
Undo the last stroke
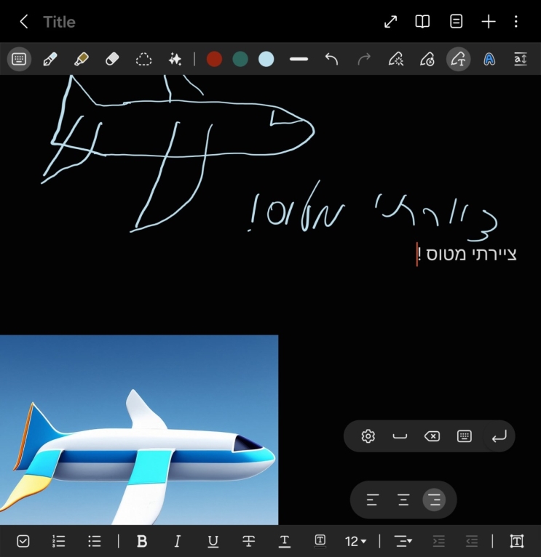point(331,59)
